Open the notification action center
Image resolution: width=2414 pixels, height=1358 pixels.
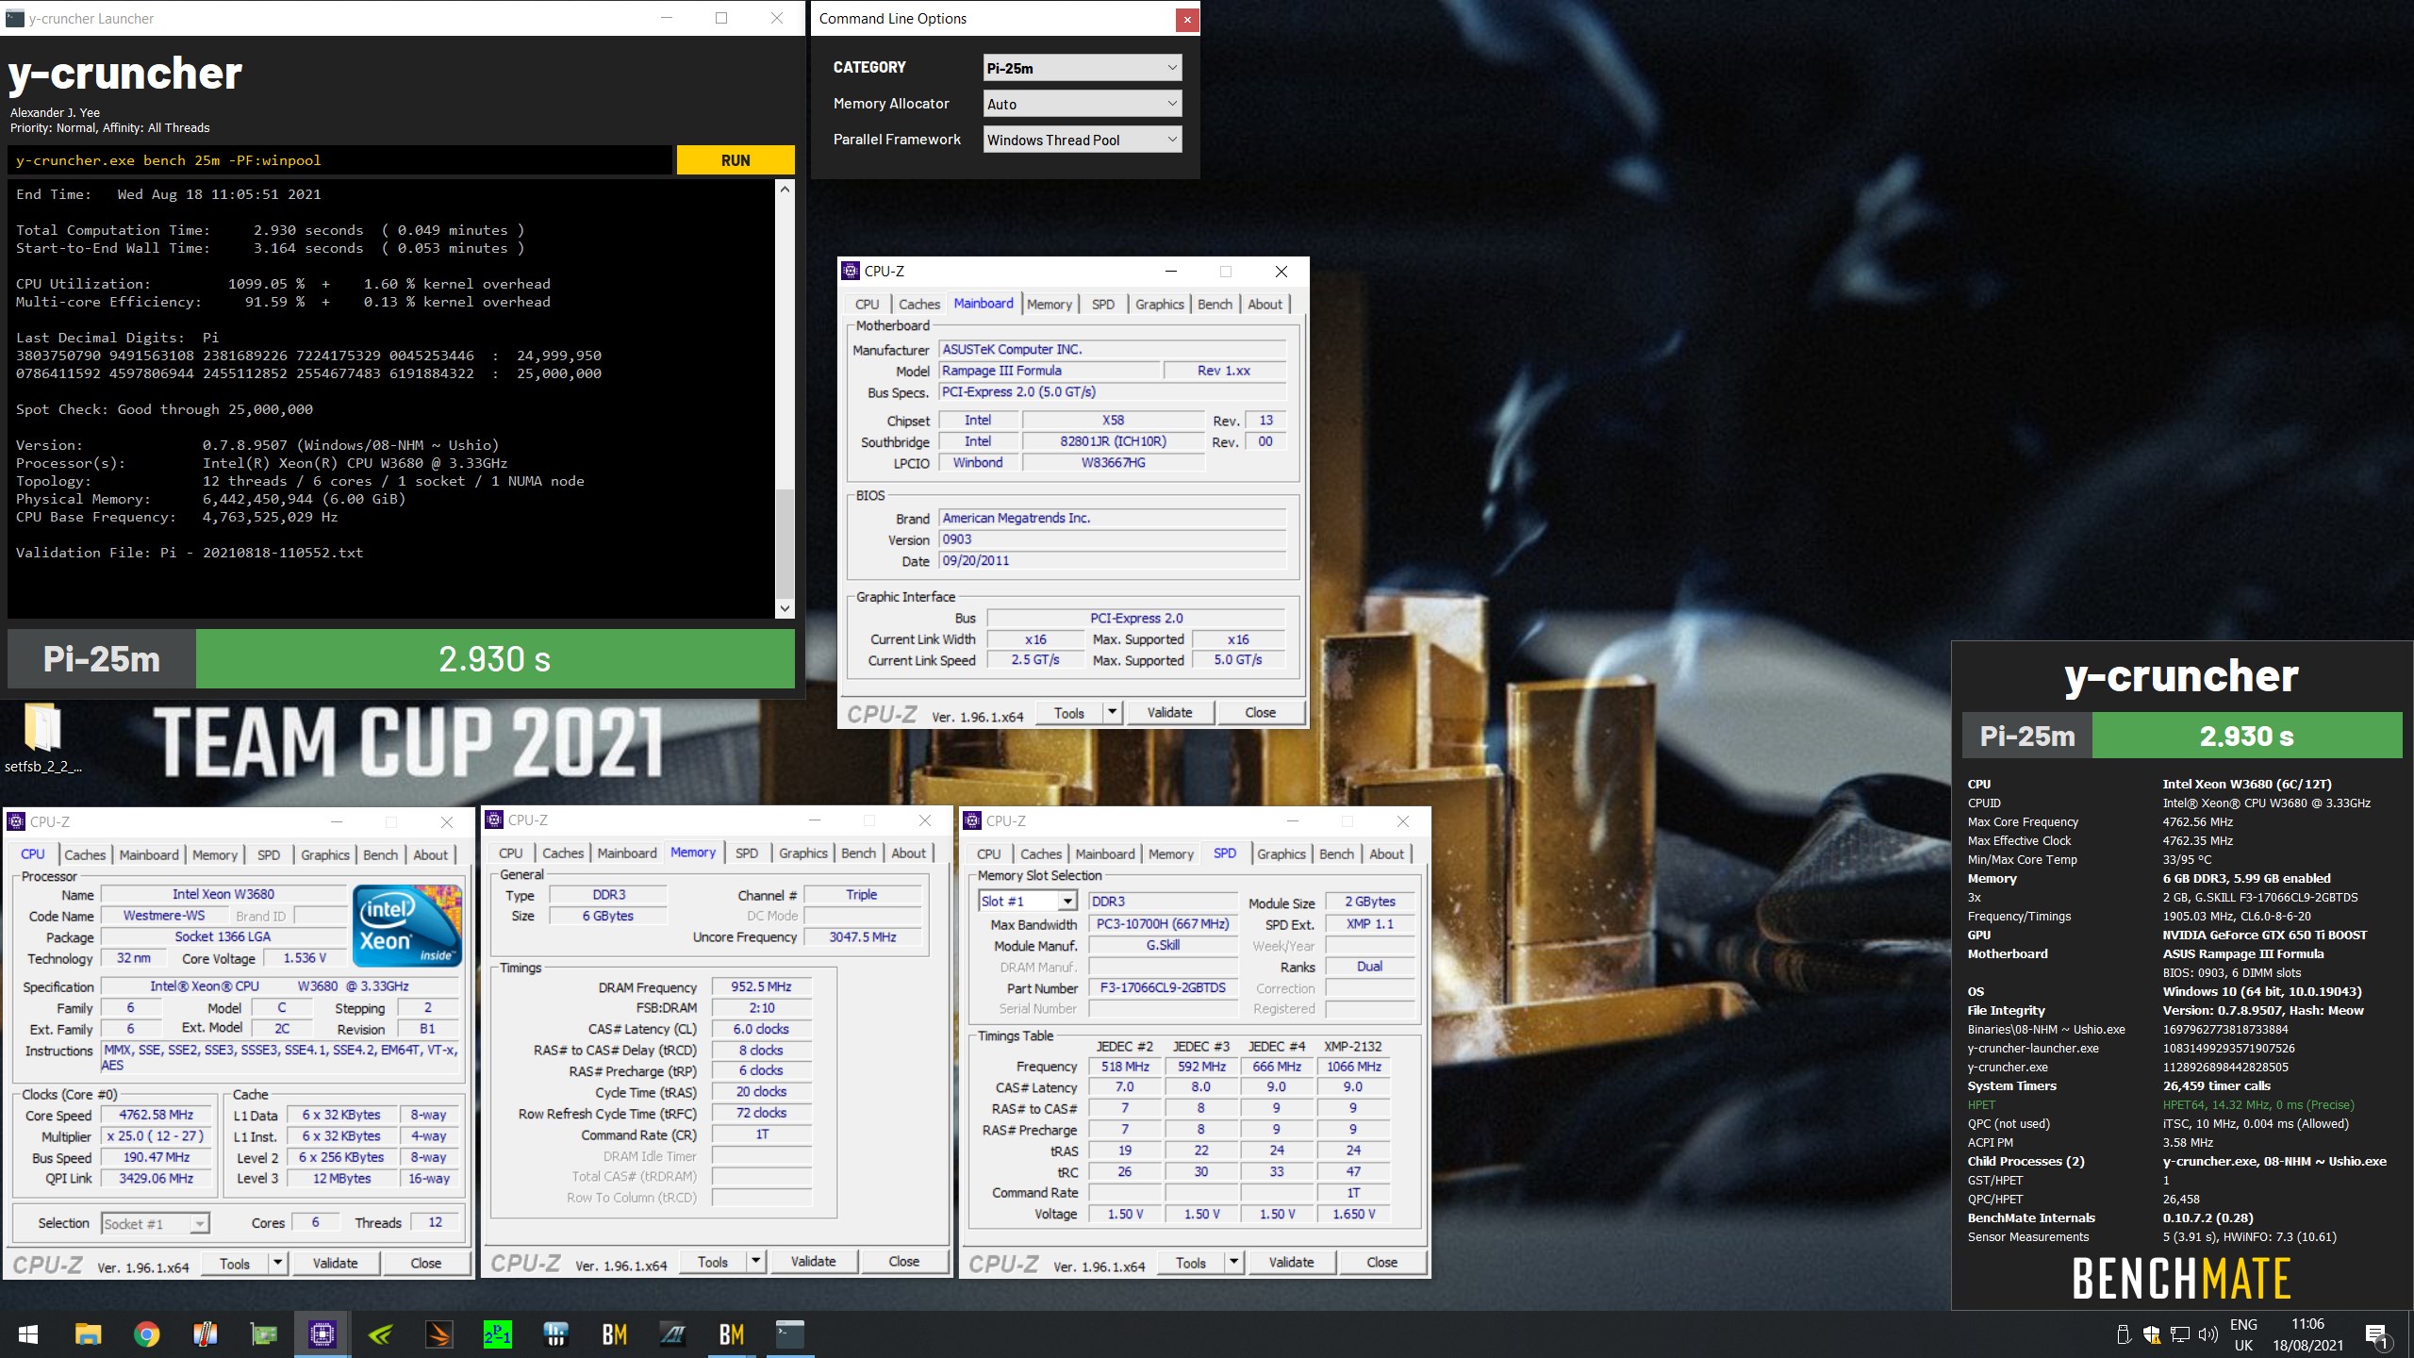(2377, 1335)
